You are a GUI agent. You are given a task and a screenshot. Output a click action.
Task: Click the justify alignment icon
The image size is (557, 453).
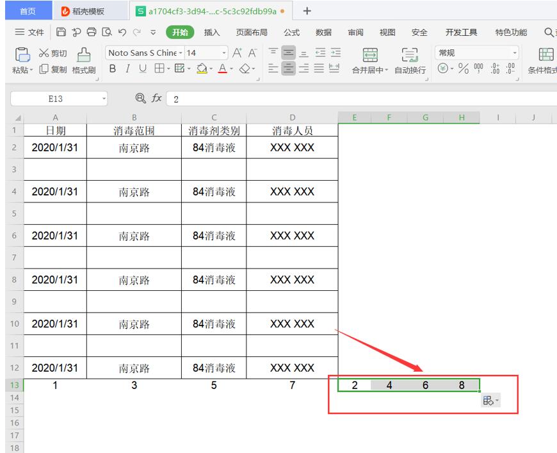point(319,68)
